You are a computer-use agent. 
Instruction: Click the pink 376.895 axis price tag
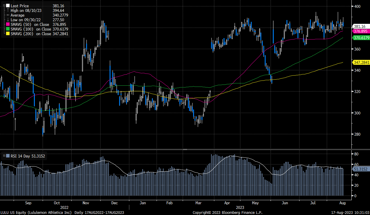click(x=360, y=31)
